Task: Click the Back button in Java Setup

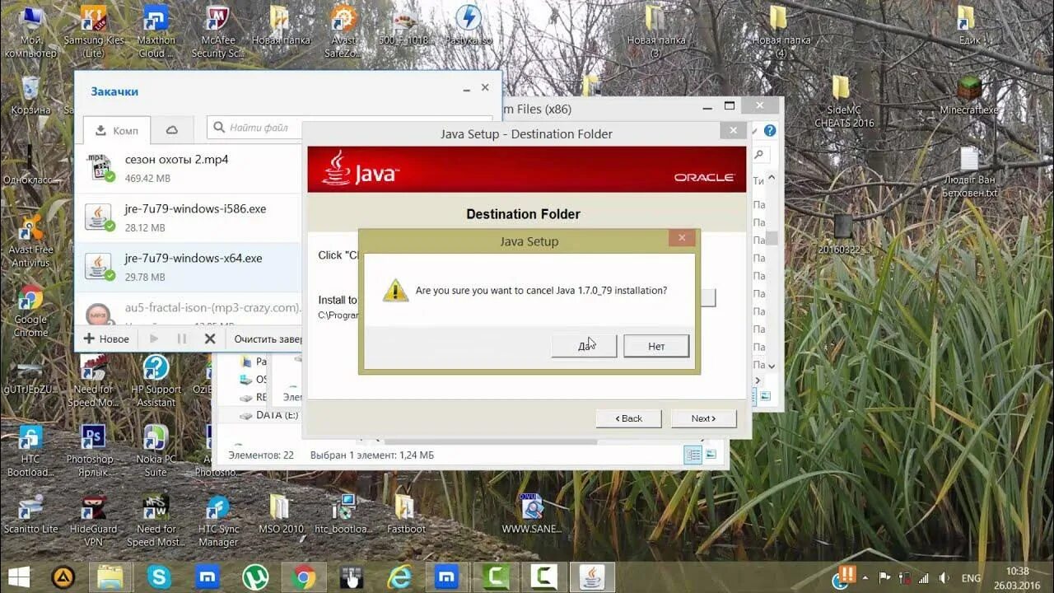Action: pyautogui.click(x=628, y=418)
